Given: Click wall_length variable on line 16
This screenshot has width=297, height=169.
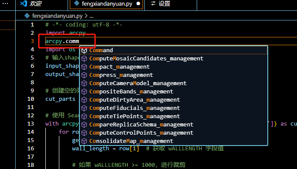Looking at the screenshot, I should (x=90, y=149).
